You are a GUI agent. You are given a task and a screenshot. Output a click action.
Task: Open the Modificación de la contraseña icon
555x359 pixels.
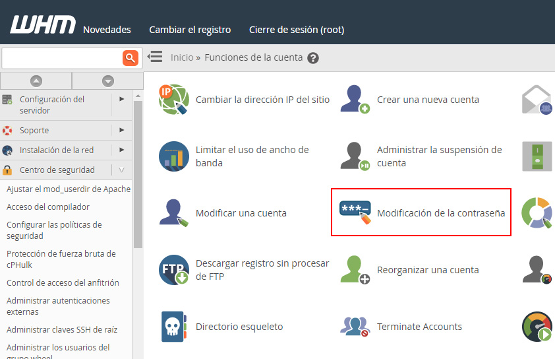tap(355, 212)
